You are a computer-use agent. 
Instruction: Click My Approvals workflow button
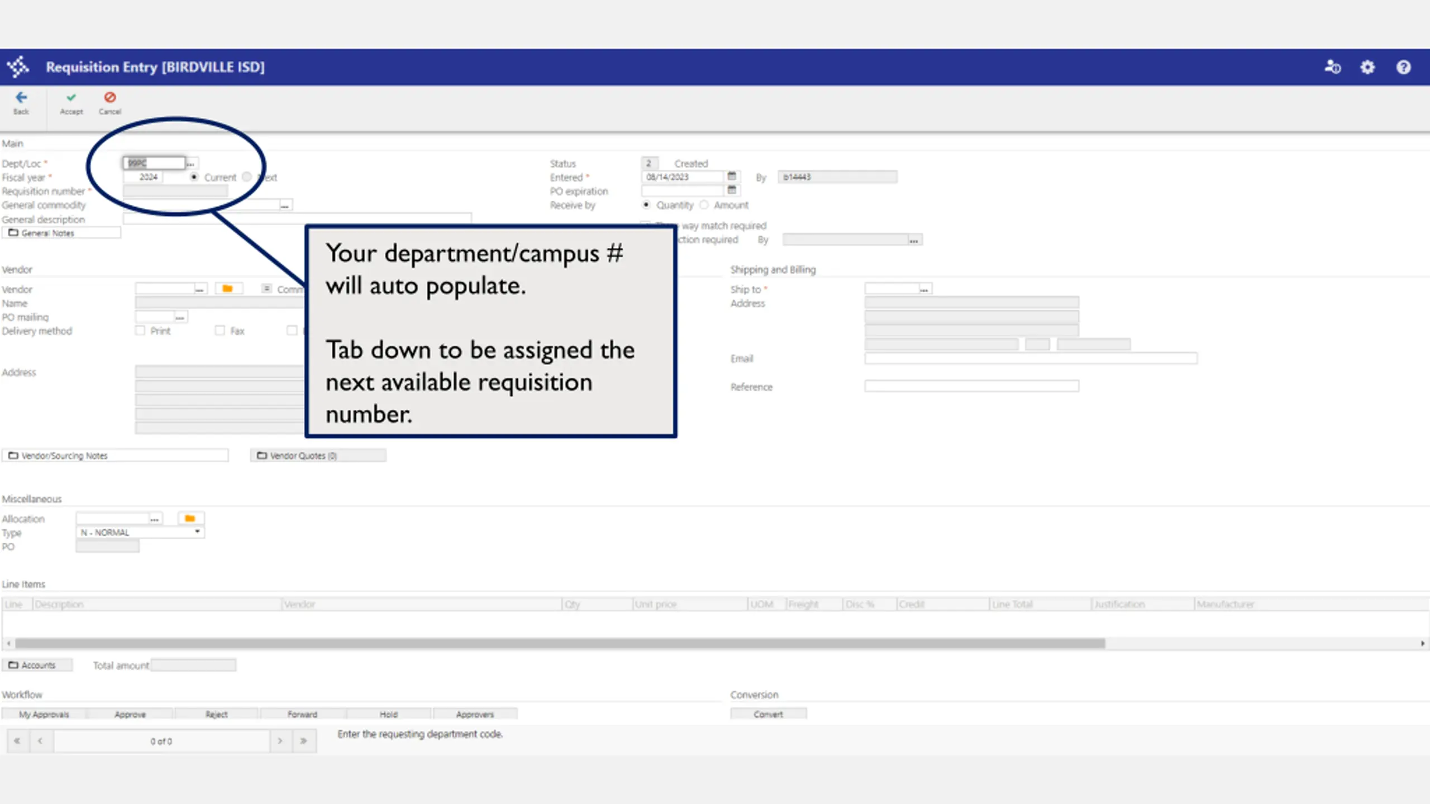44,714
